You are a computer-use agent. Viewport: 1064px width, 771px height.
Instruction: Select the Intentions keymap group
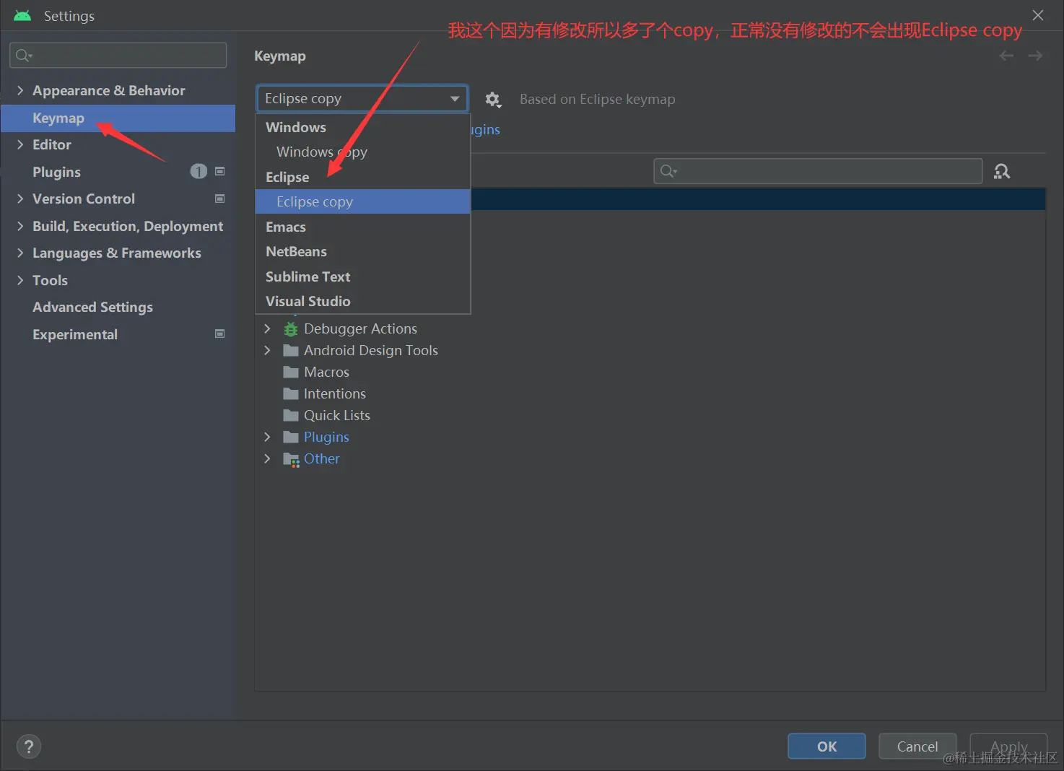[x=334, y=393]
